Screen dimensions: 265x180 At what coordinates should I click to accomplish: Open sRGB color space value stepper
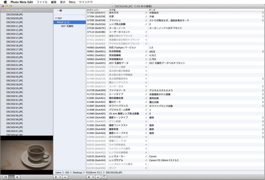[x=263, y=52]
